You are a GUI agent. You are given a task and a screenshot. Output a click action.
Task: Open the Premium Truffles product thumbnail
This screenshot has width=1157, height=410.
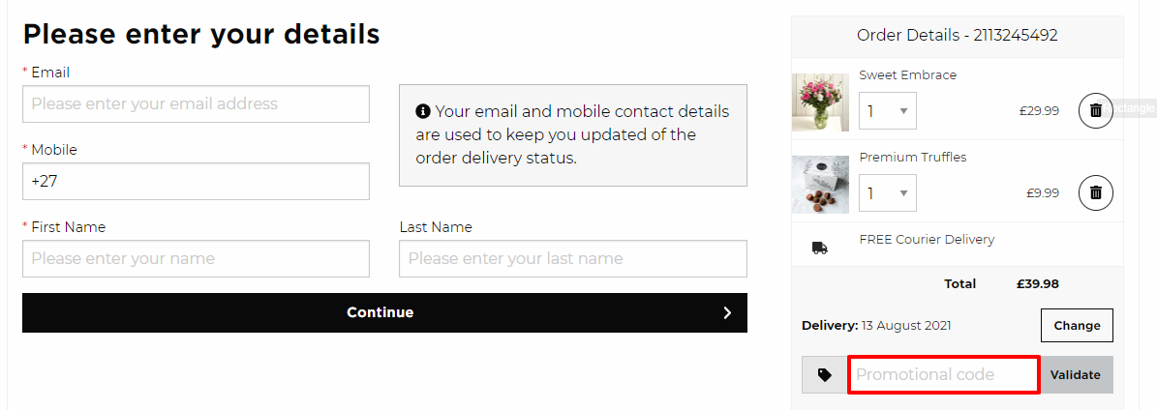820,185
